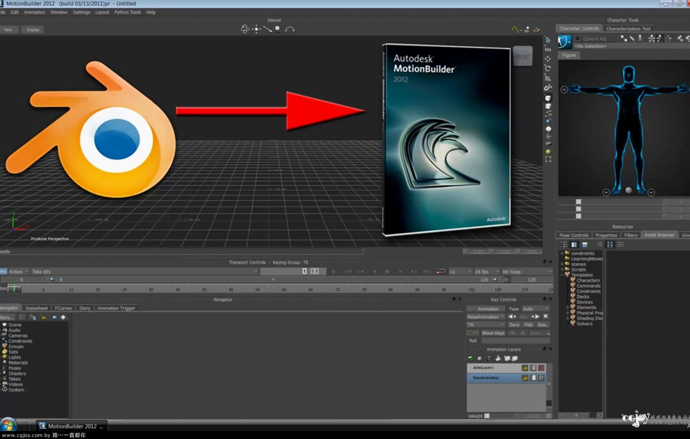Open the Animation menu

coord(34,12)
